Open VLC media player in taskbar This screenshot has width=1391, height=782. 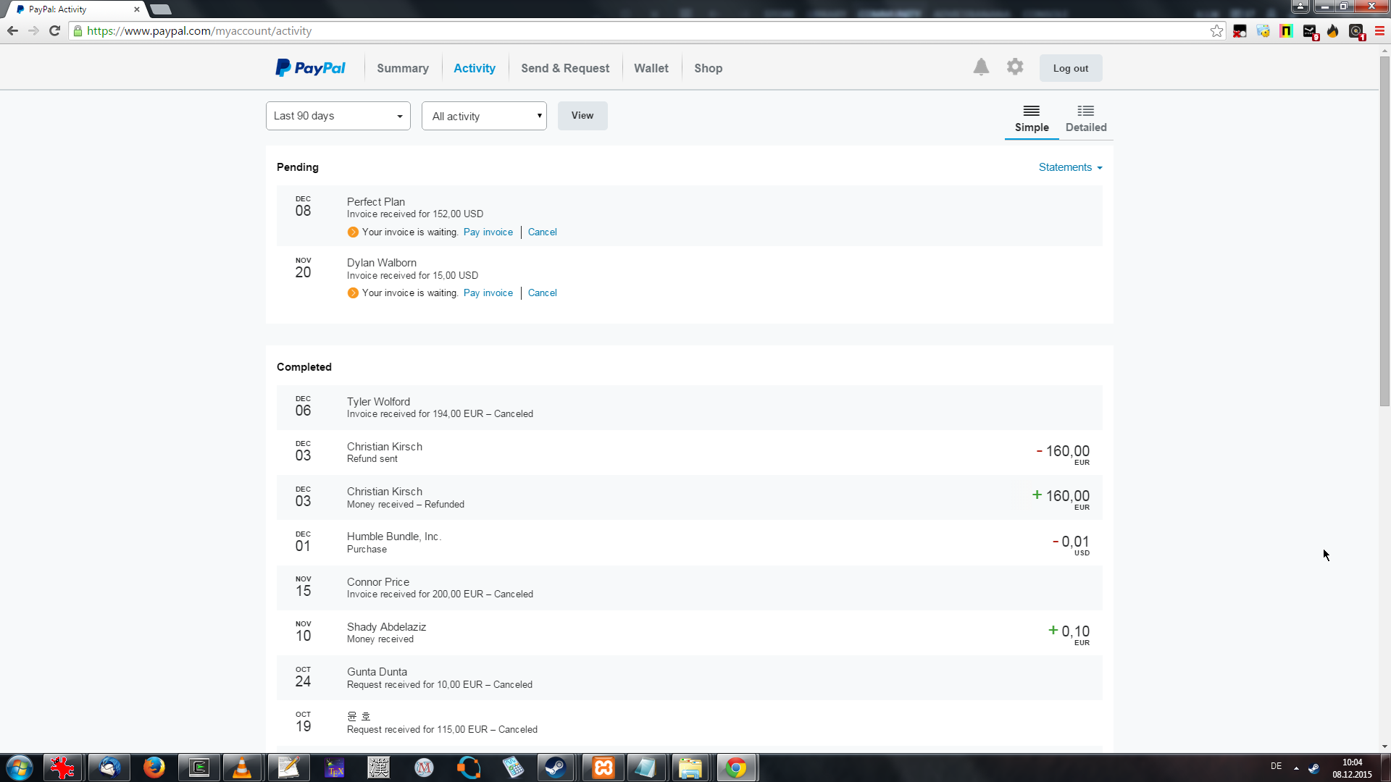point(242,768)
